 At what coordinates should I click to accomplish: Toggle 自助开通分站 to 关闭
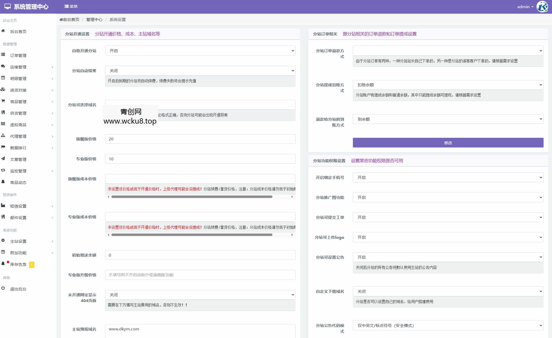[x=200, y=51]
